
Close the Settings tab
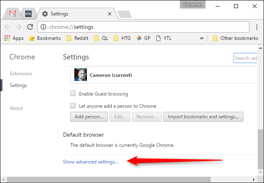tap(110, 14)
